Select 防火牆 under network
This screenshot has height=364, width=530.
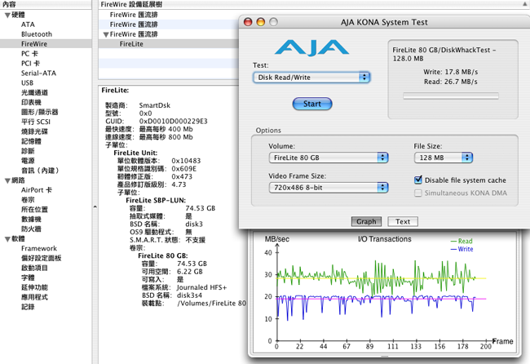tap(31, 229)
